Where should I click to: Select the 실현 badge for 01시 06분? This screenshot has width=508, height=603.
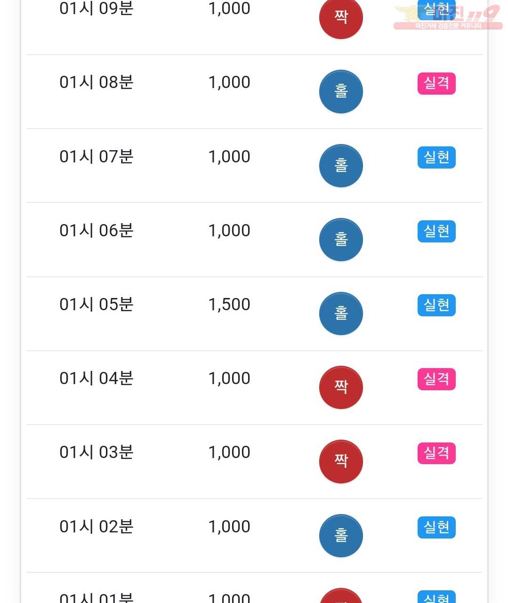436,231
